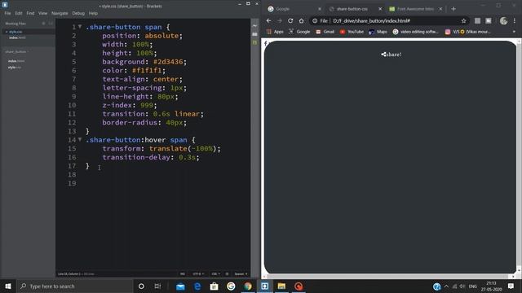Bookmark this page with the star icon
Screen dimensions: 522x293
click(464, 21)
